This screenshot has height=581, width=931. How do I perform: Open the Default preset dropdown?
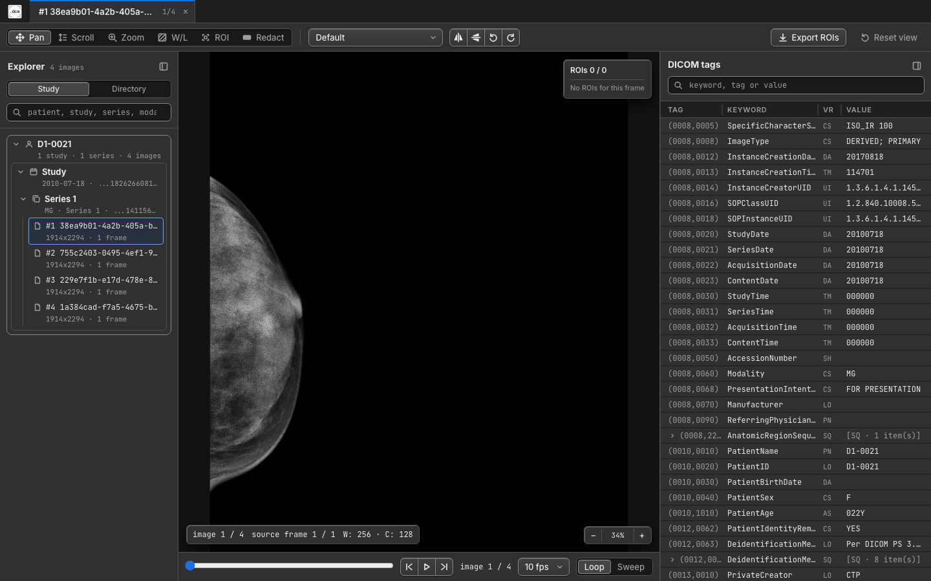(376, 37)
